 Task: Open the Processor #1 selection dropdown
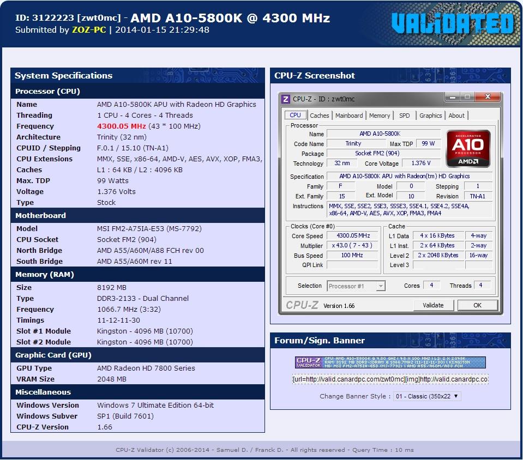tap(356, 286)
